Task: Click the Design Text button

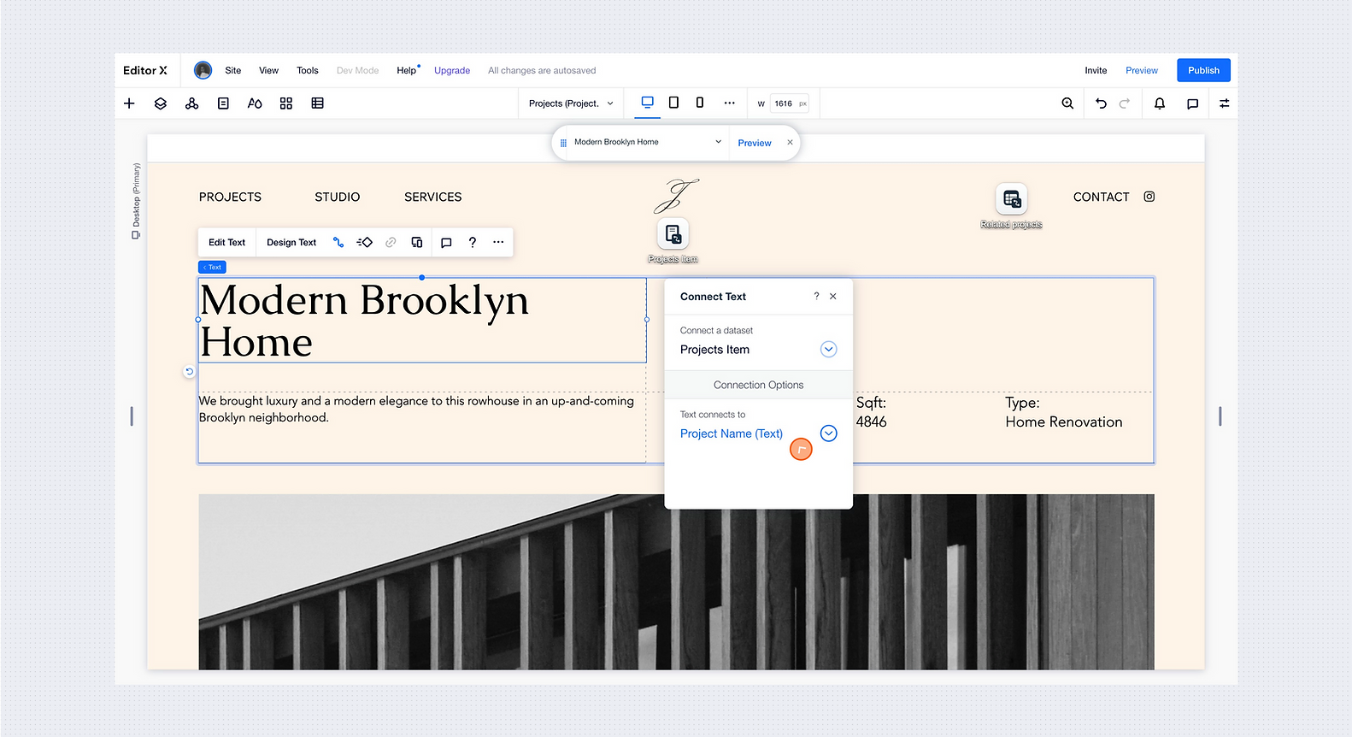Action: point(291,242)
